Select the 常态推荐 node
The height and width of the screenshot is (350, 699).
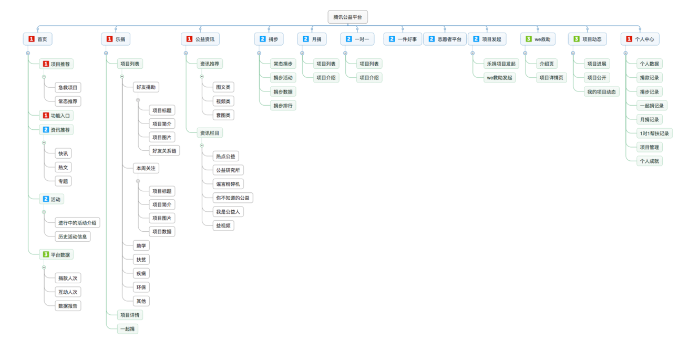click(68, 101)
